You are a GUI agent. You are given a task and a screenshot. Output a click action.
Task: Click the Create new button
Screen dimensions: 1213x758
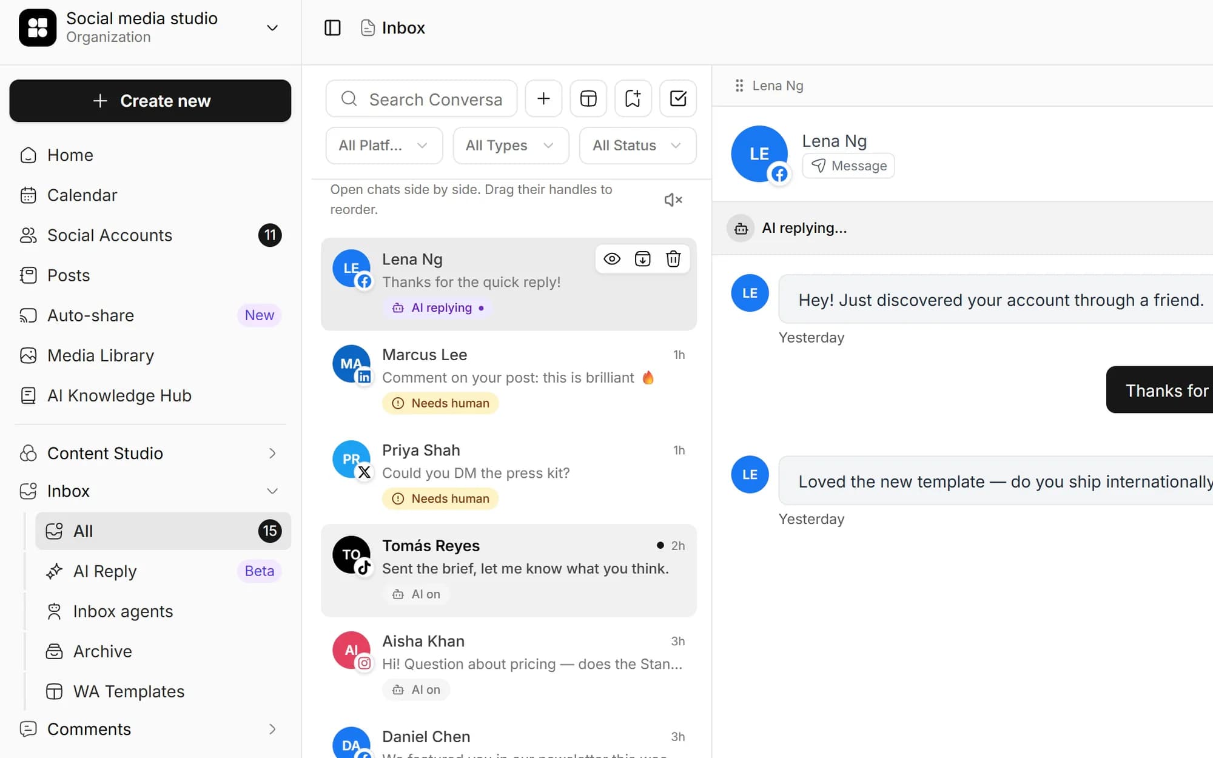tap(150, 101)
